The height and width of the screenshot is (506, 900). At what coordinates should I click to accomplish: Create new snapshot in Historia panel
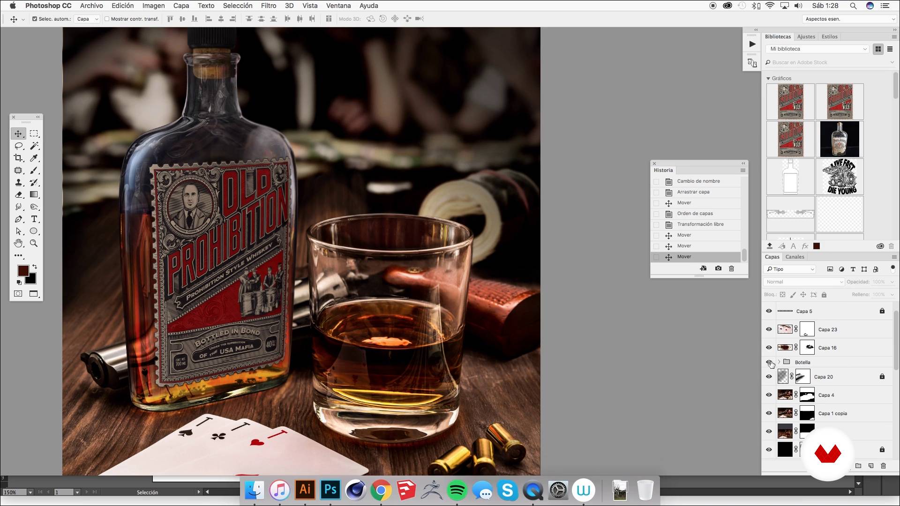pos(718,268)
